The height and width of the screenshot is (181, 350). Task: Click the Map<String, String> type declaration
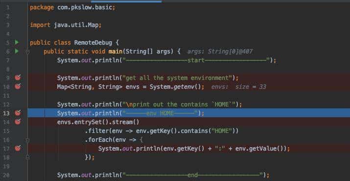[x=90, y=87]
